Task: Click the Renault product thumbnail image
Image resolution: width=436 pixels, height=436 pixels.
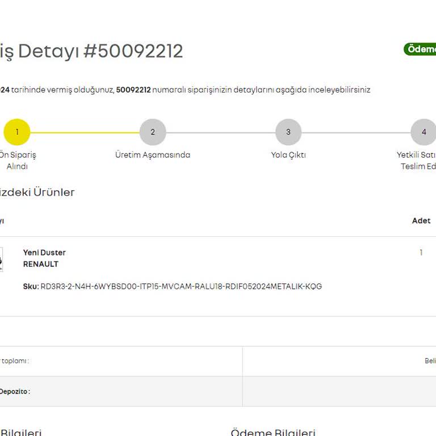Action: point(1,259)
